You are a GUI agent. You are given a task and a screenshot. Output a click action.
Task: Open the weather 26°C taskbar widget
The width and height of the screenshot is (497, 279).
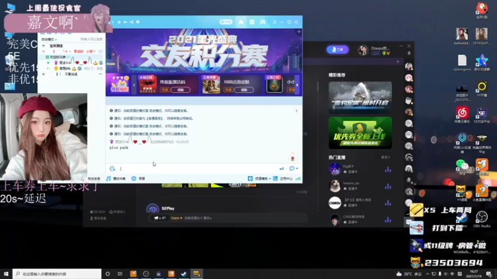409,274
